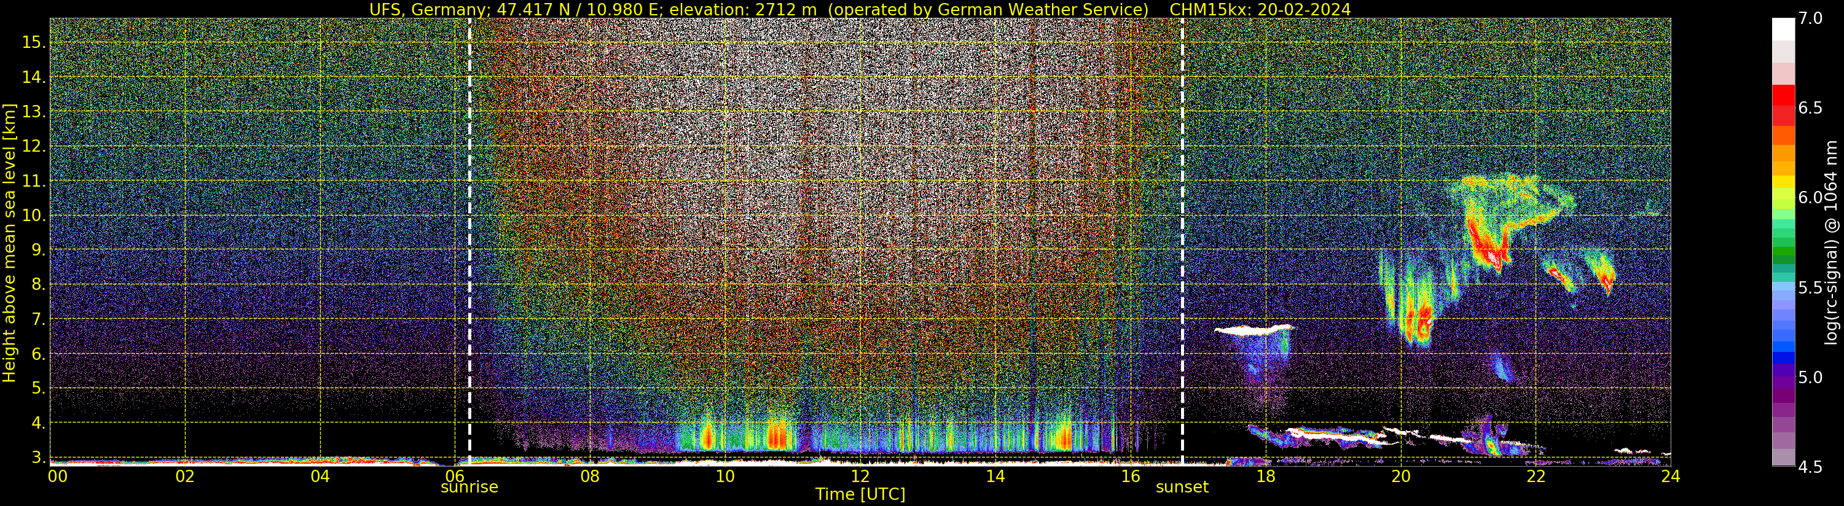Click the 4. height axis tick label
Viewport: 1844px width, 506px height.
click(x=38, y=423)
